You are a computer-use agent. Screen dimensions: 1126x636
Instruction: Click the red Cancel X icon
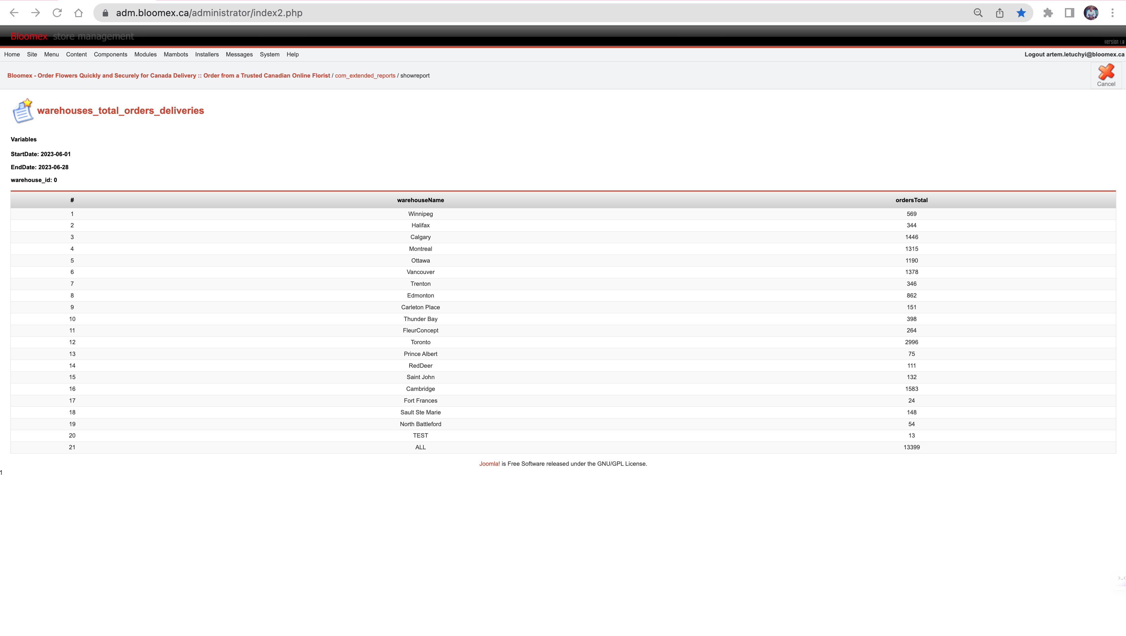click(1106, 72)
